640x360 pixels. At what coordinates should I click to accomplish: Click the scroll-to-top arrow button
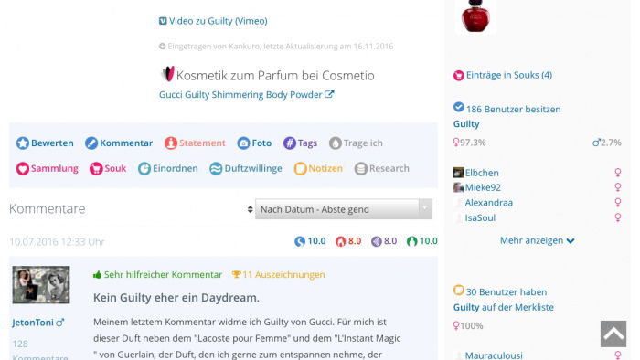pyautogui.click(x=613, y=334)
